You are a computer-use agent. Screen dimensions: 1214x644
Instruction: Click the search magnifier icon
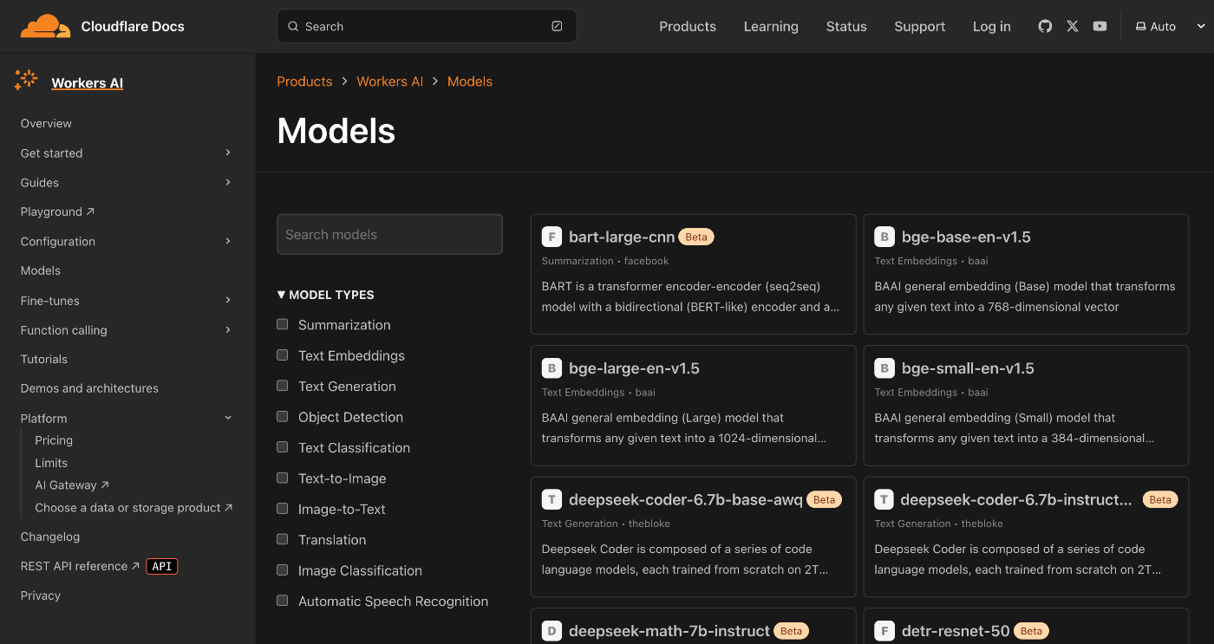(x=293, y=26)
